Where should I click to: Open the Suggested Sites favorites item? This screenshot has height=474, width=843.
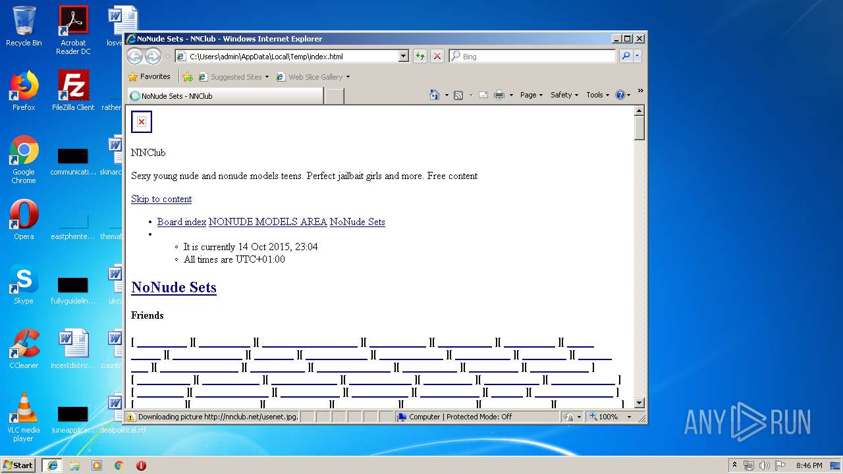point(234,77)
